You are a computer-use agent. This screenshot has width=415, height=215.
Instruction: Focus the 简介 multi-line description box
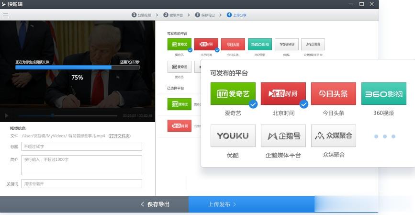coord(81,165)
